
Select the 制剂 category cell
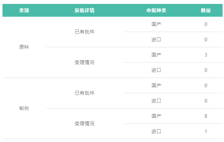(24, 108)
